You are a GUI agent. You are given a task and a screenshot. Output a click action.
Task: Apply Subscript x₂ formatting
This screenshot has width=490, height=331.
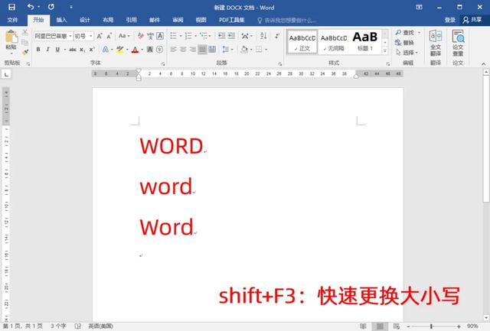coord(82,50)
